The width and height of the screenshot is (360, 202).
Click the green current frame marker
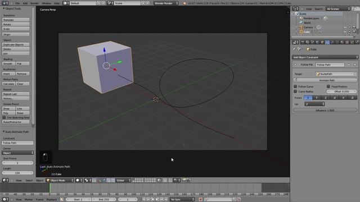[x=49, y=188]
